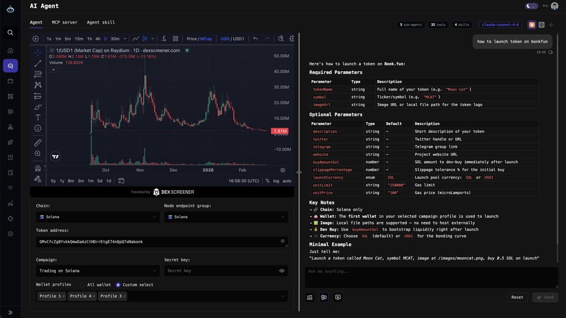Click the chart icon below chat input
Image resolution: width=566 pixels, height=318 pixels.
click(310, 297)
